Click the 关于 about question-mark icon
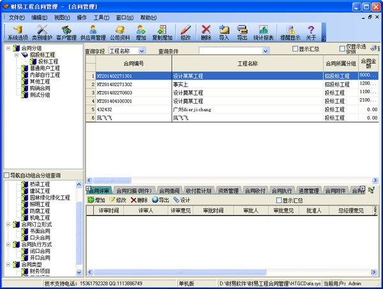383x289 pixels. pos(311,32)
